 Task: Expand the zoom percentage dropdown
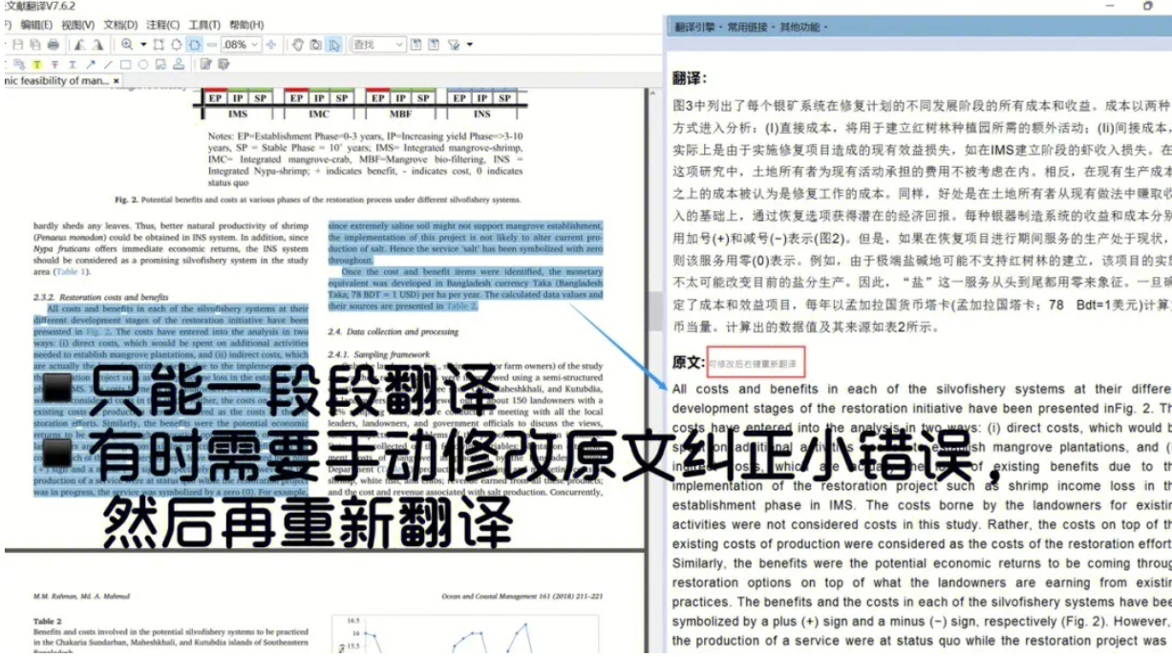[x=255, y=44]
